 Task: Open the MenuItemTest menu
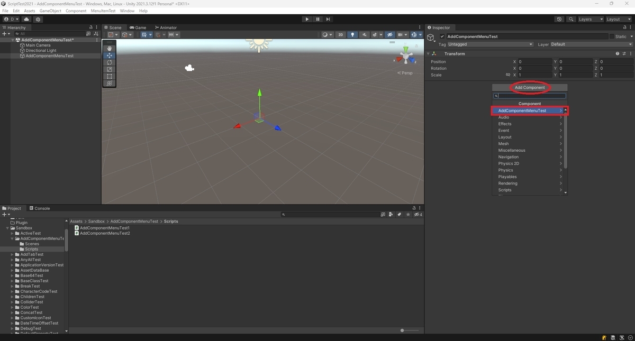tap(103, 11)
